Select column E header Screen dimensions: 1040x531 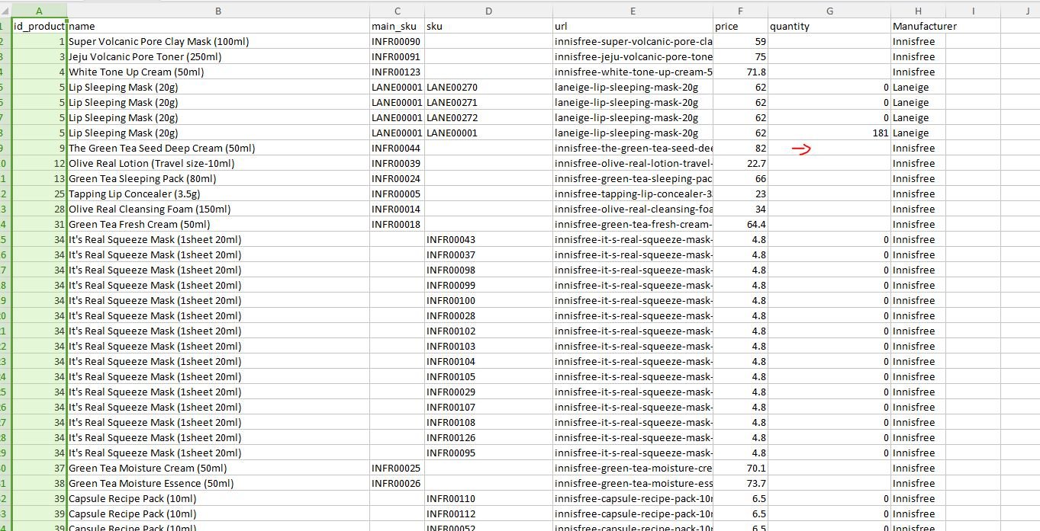(633, 11)
